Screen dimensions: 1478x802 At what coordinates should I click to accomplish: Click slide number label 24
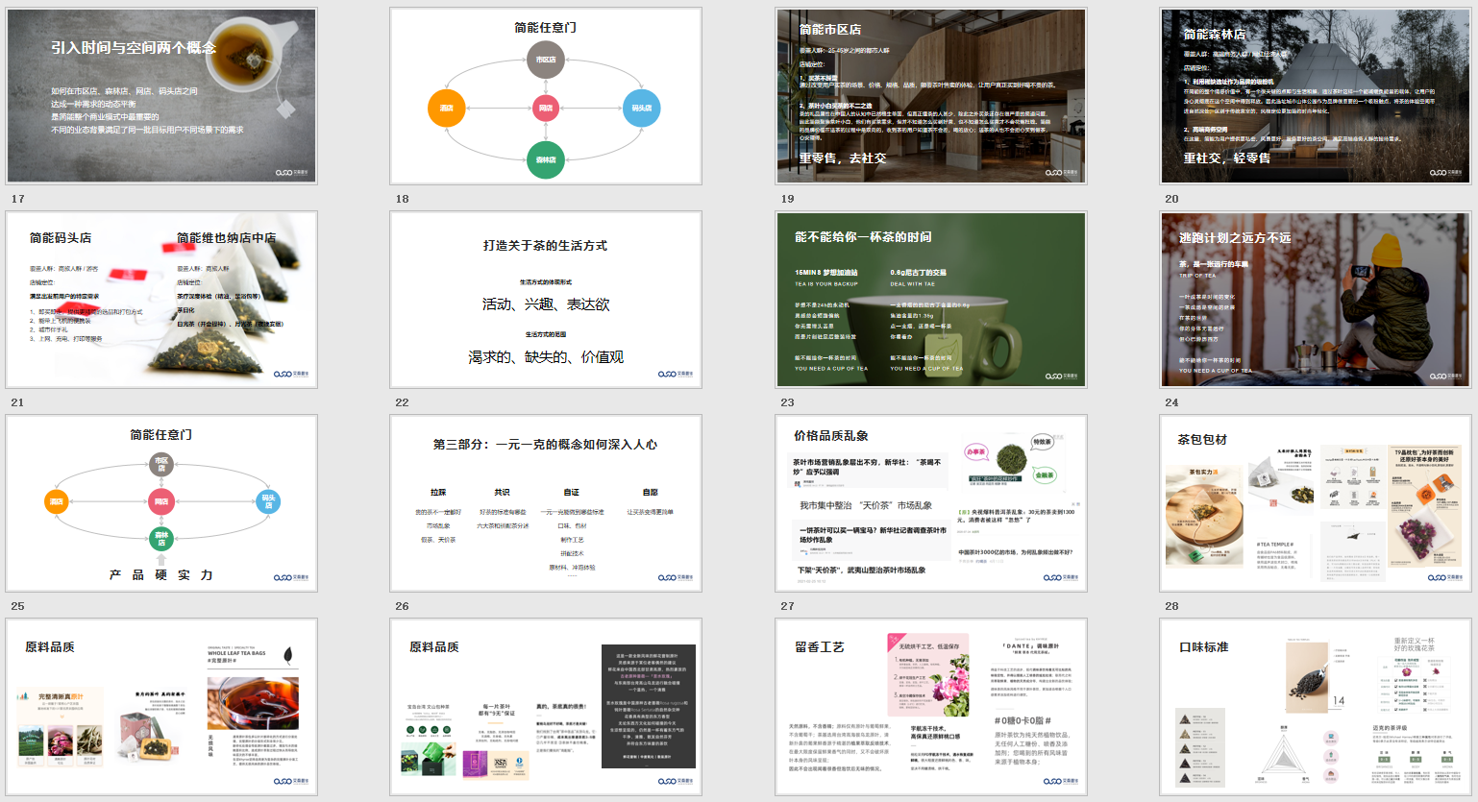[1172, 402]
